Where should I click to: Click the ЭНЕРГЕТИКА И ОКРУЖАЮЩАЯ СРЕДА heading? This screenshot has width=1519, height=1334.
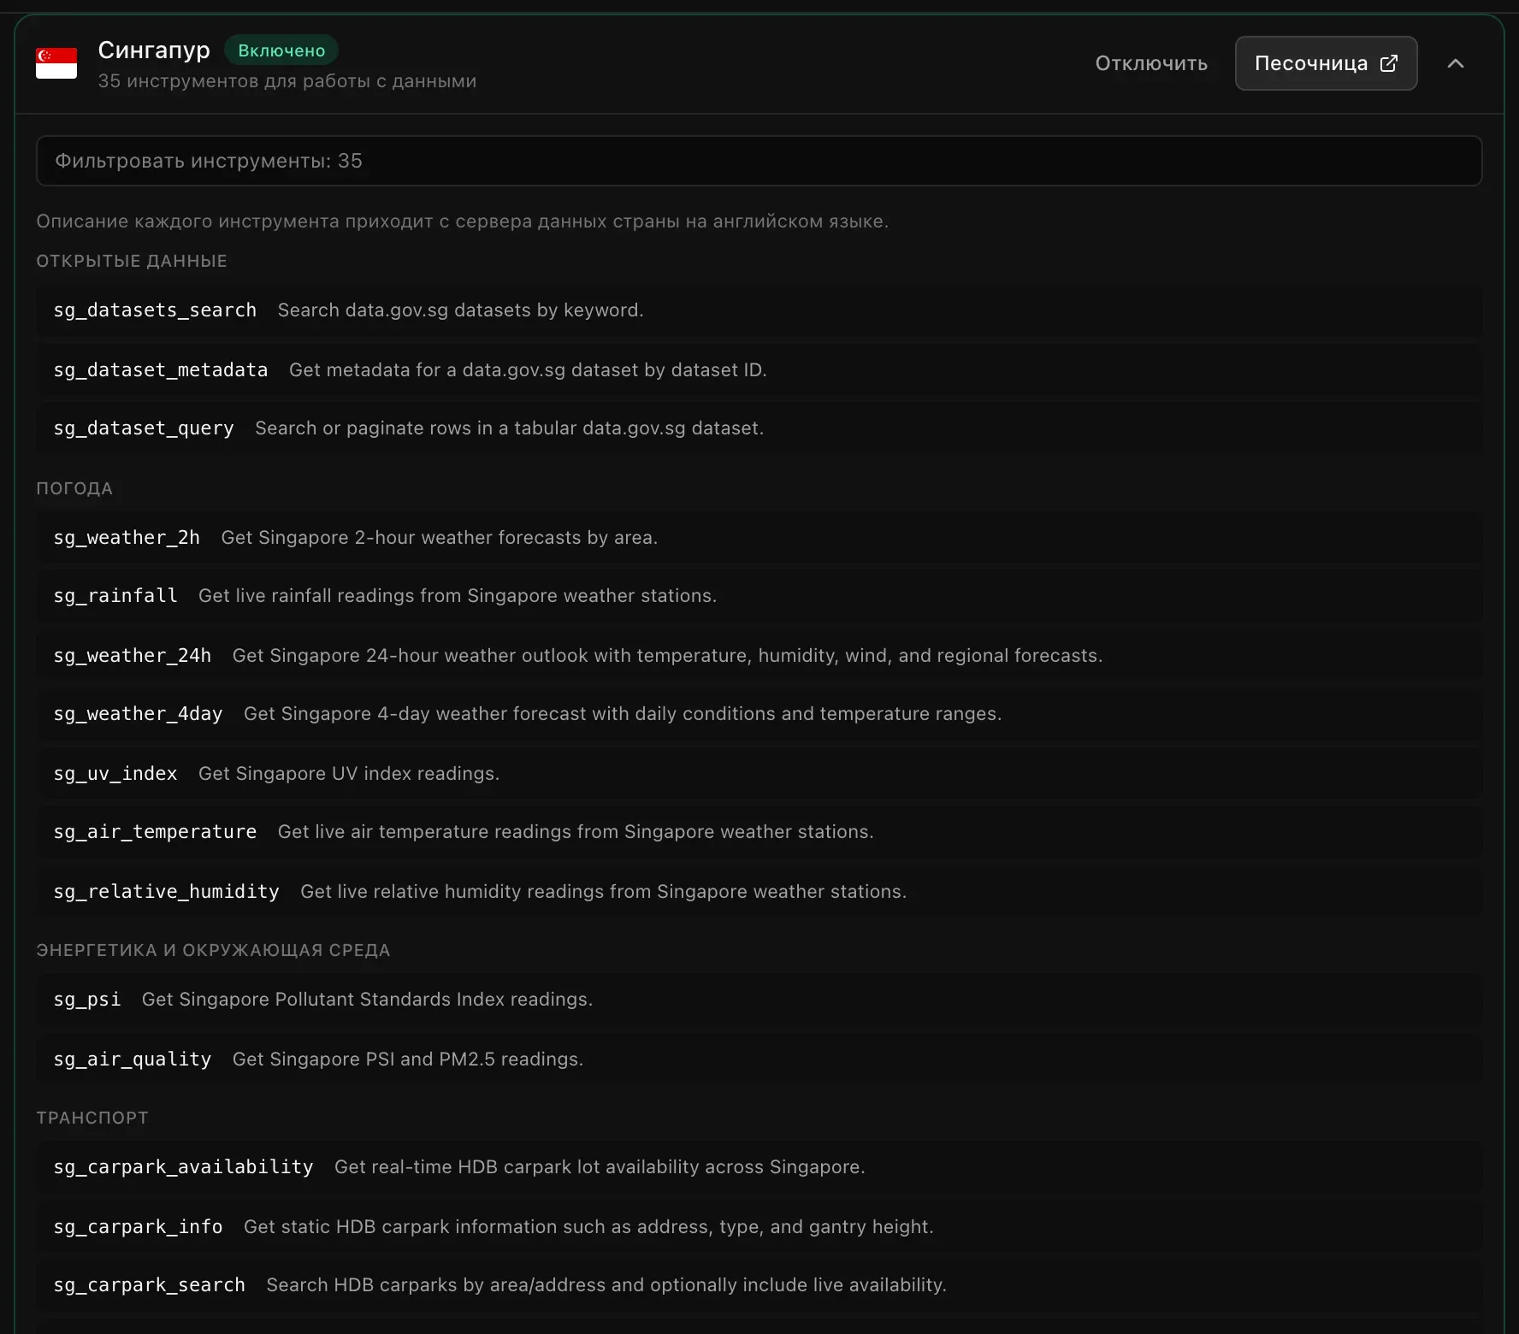[213, 950]
